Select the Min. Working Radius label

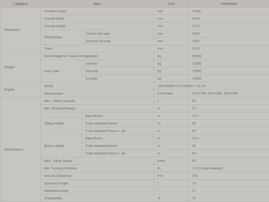(x=59, y=108)
